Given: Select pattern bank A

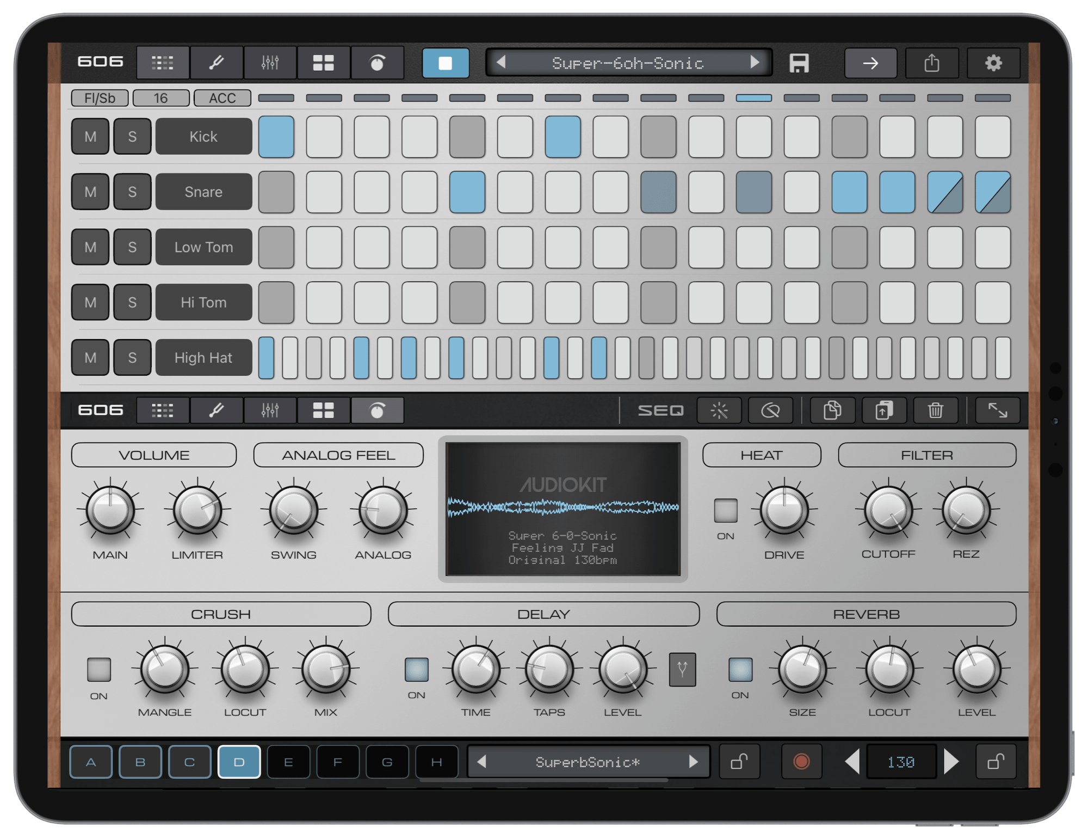Looking at the screenshot, I should [91, 762].
